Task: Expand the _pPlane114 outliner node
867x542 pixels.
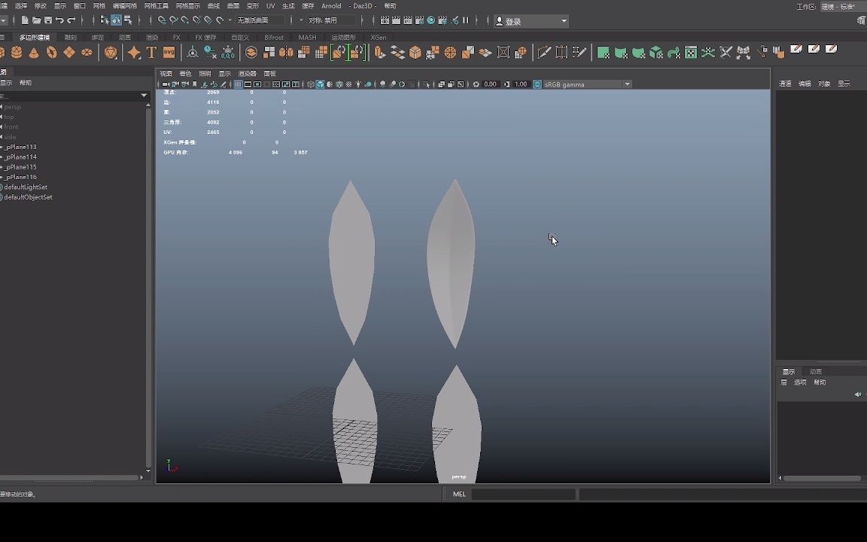Action: point(2,157)
